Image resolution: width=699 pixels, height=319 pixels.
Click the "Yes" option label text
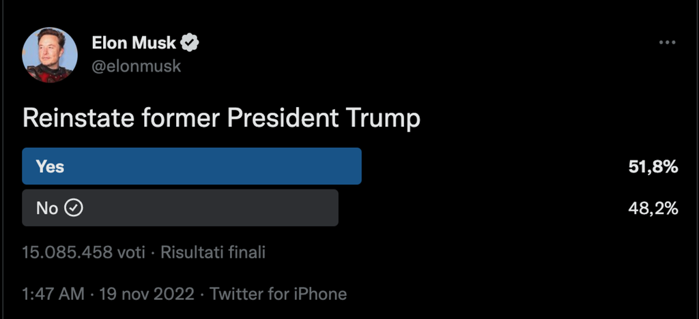point(50,166)
